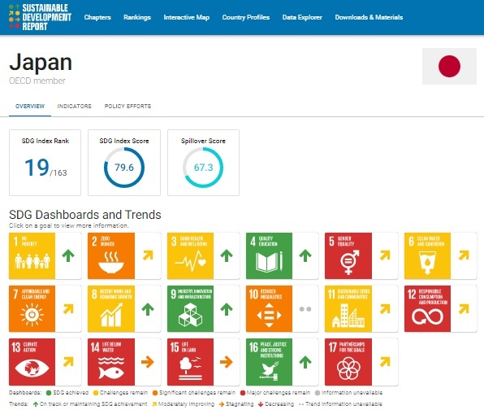This screenshot has height=410, width=484.
Task: Go to Downloads & Materials
Action: pyautogui.click(x=369, y=17)
